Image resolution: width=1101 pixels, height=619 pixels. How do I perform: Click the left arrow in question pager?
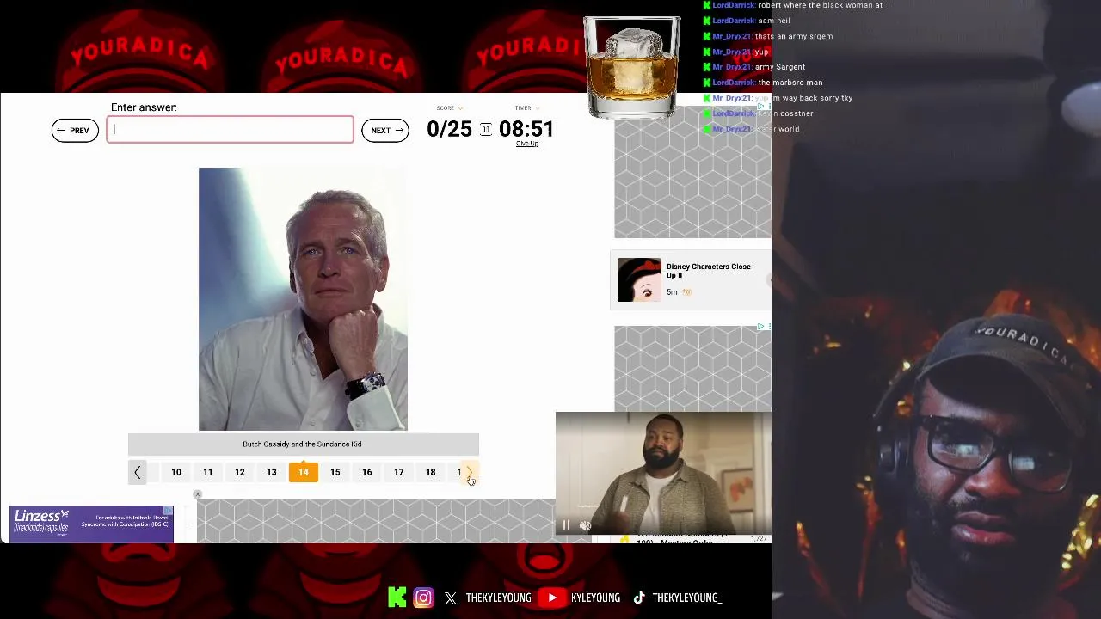[x=137, y=472]
